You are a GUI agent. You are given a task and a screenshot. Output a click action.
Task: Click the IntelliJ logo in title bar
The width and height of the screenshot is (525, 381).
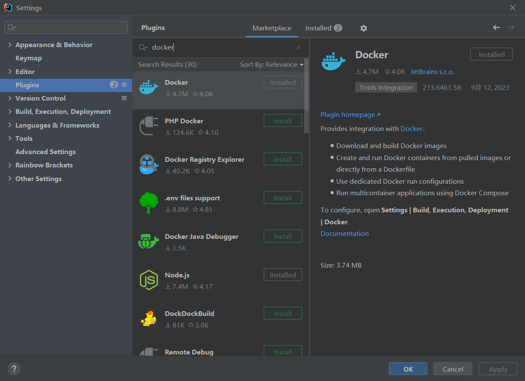click(x=8, y=8)
